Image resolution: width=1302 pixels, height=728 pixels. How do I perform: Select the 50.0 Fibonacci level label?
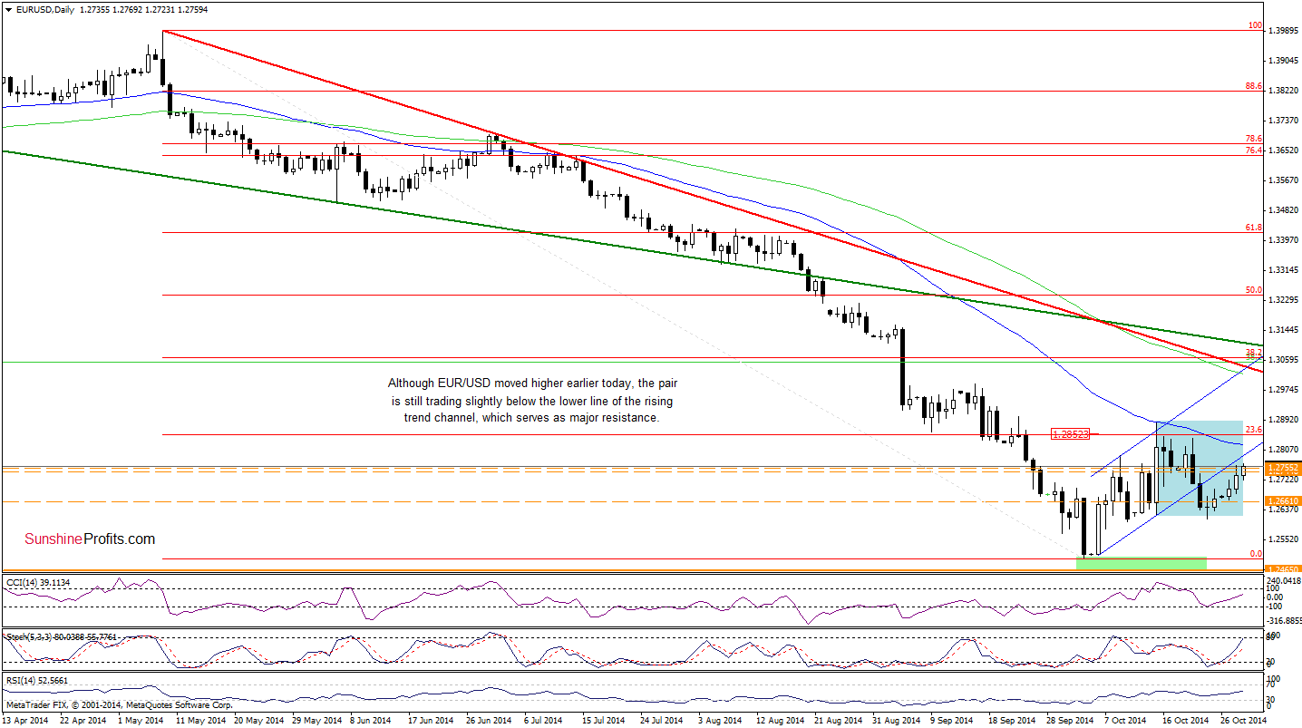tap(1253, 290)
